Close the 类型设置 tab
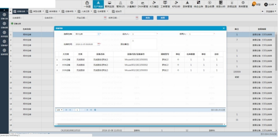This screenshot has width=278, height=137. coord(43,11)
